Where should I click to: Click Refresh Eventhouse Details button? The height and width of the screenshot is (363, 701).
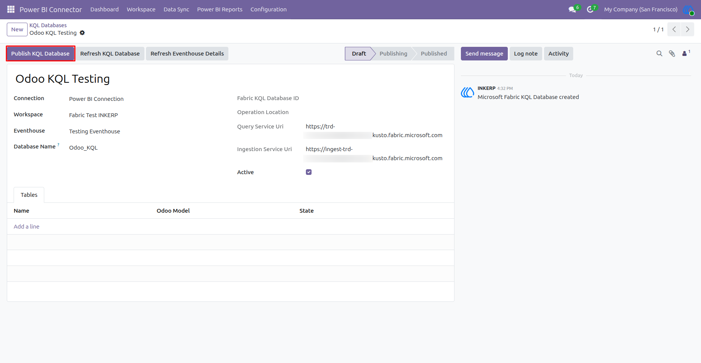click(x=187, y=54)
